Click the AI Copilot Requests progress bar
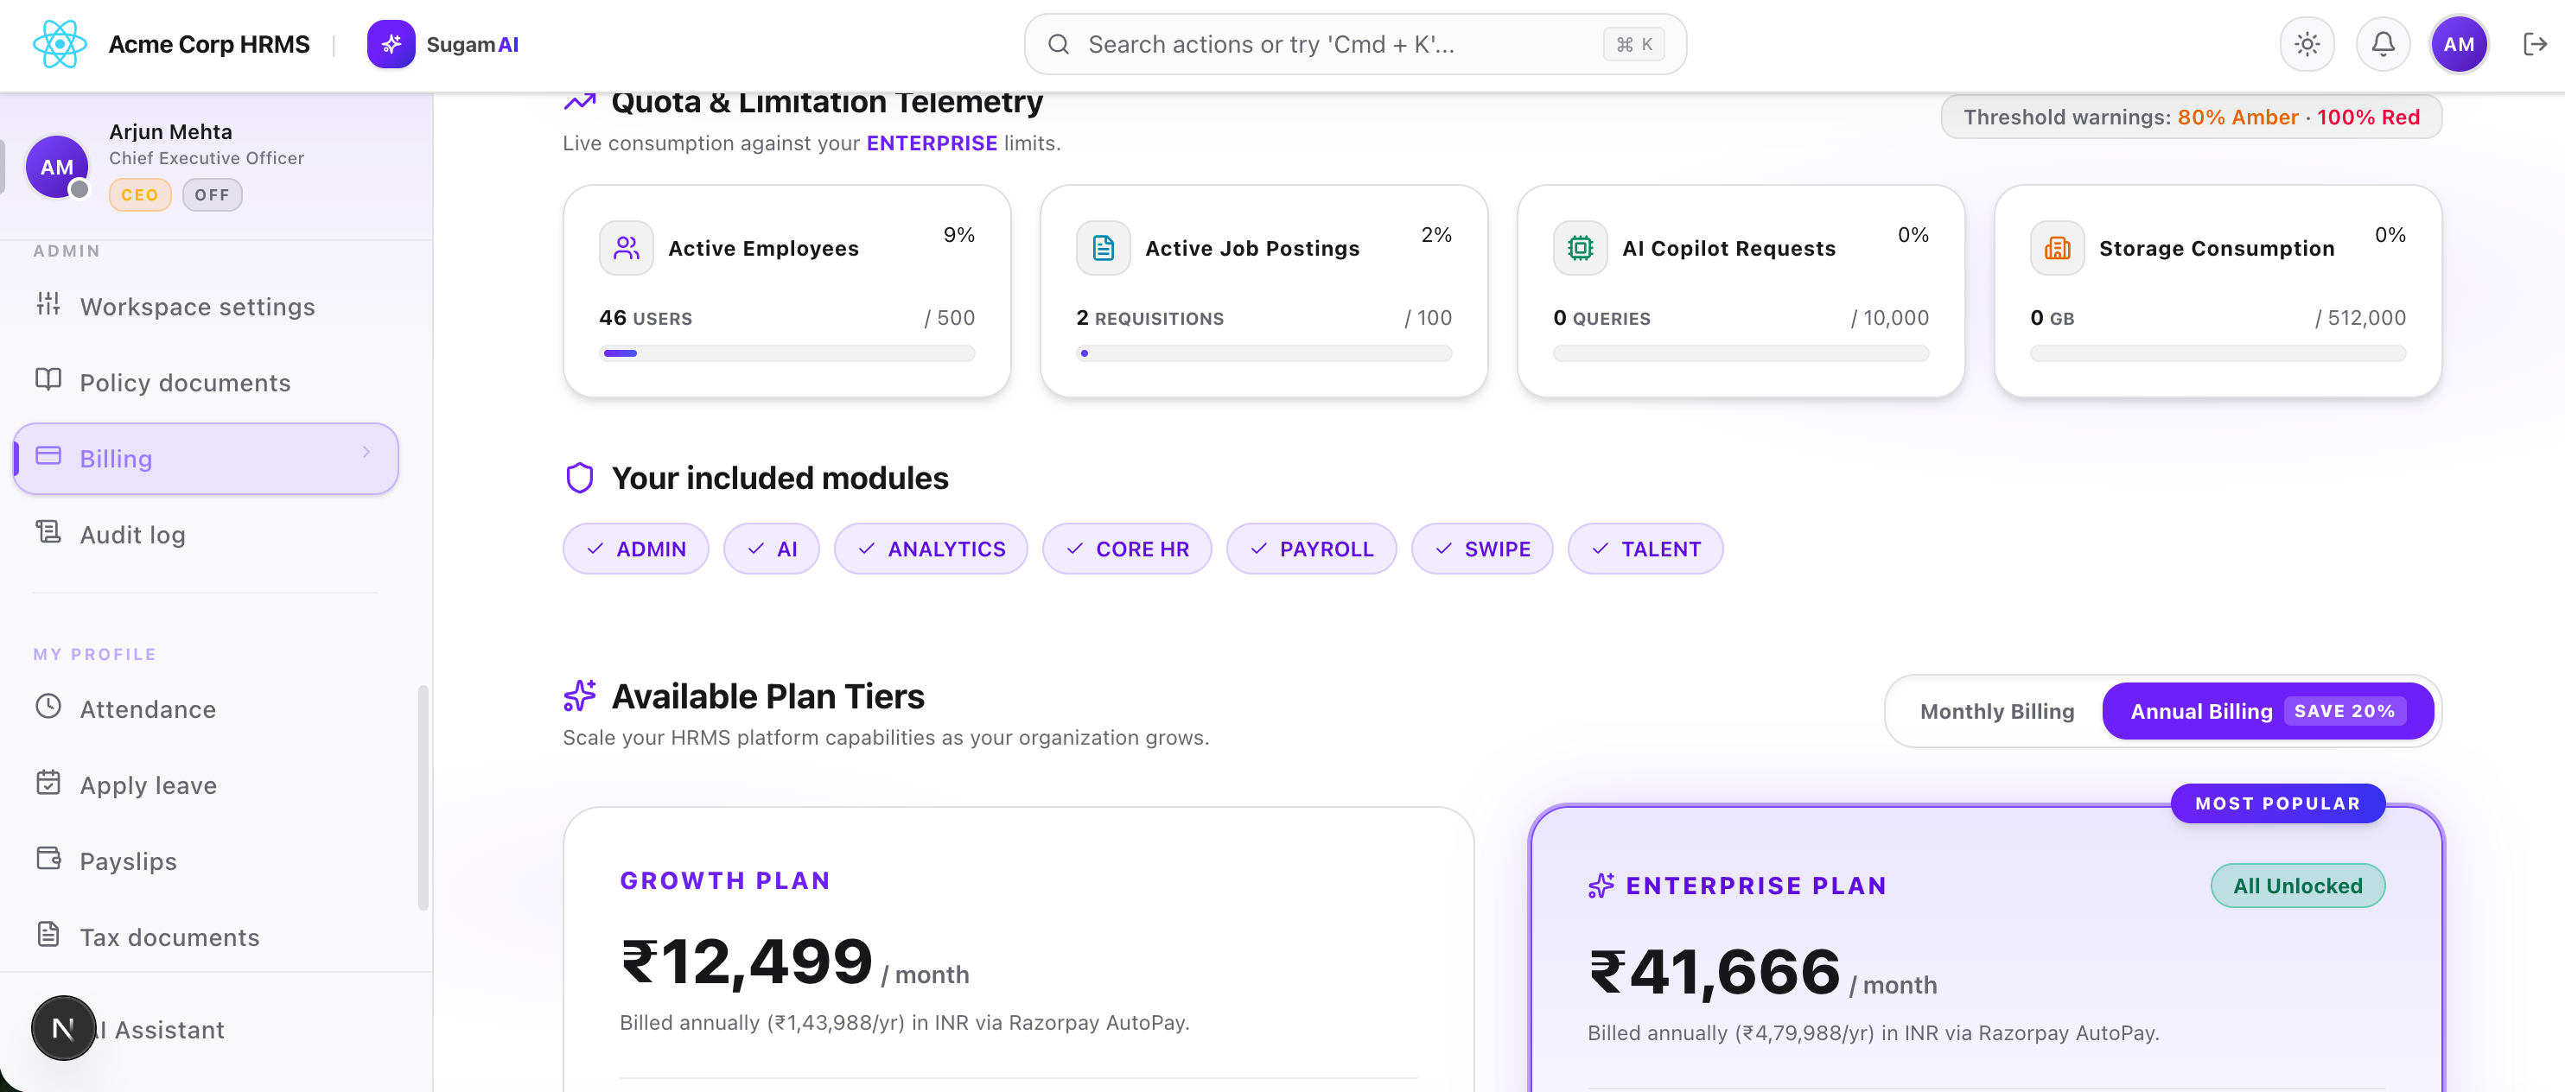 pos(1741,353)
